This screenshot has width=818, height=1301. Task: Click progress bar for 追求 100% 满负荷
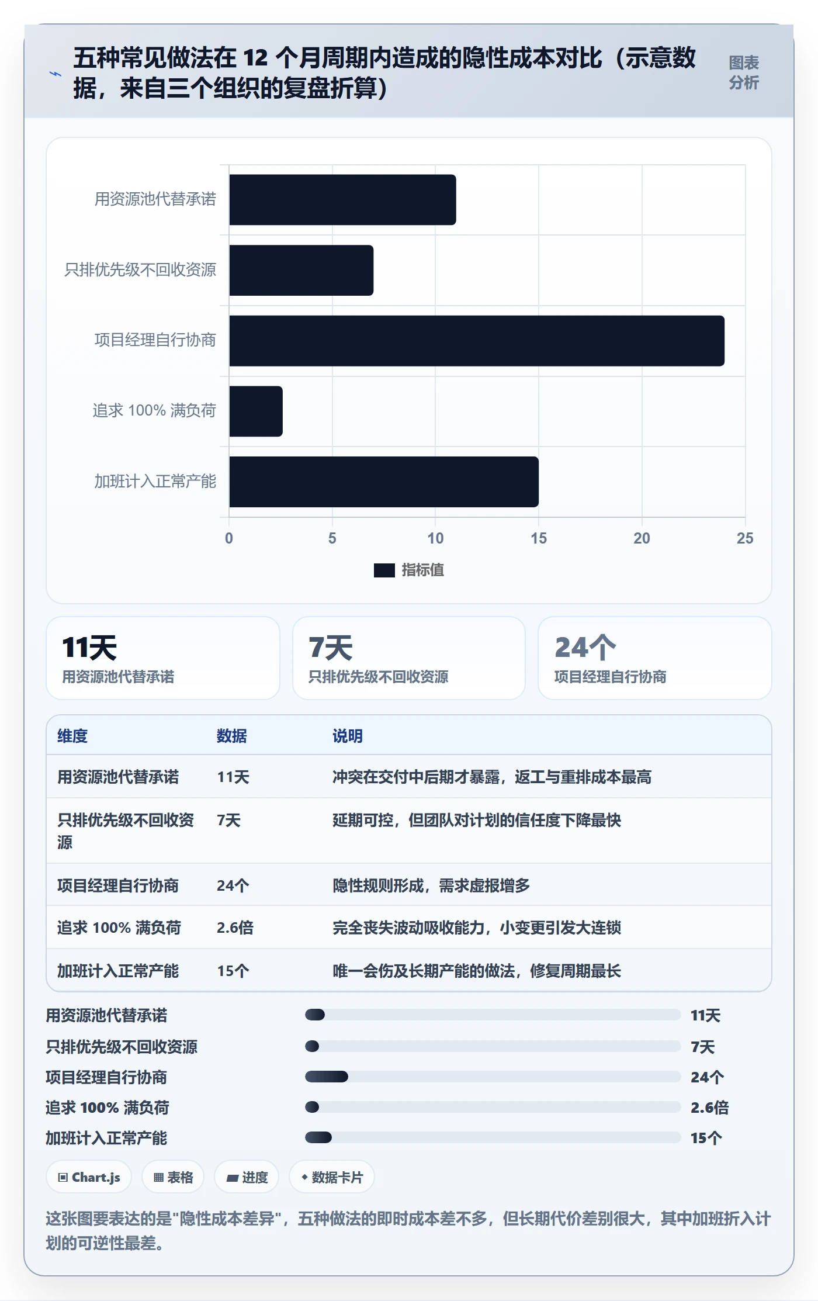coord(493,1107)
